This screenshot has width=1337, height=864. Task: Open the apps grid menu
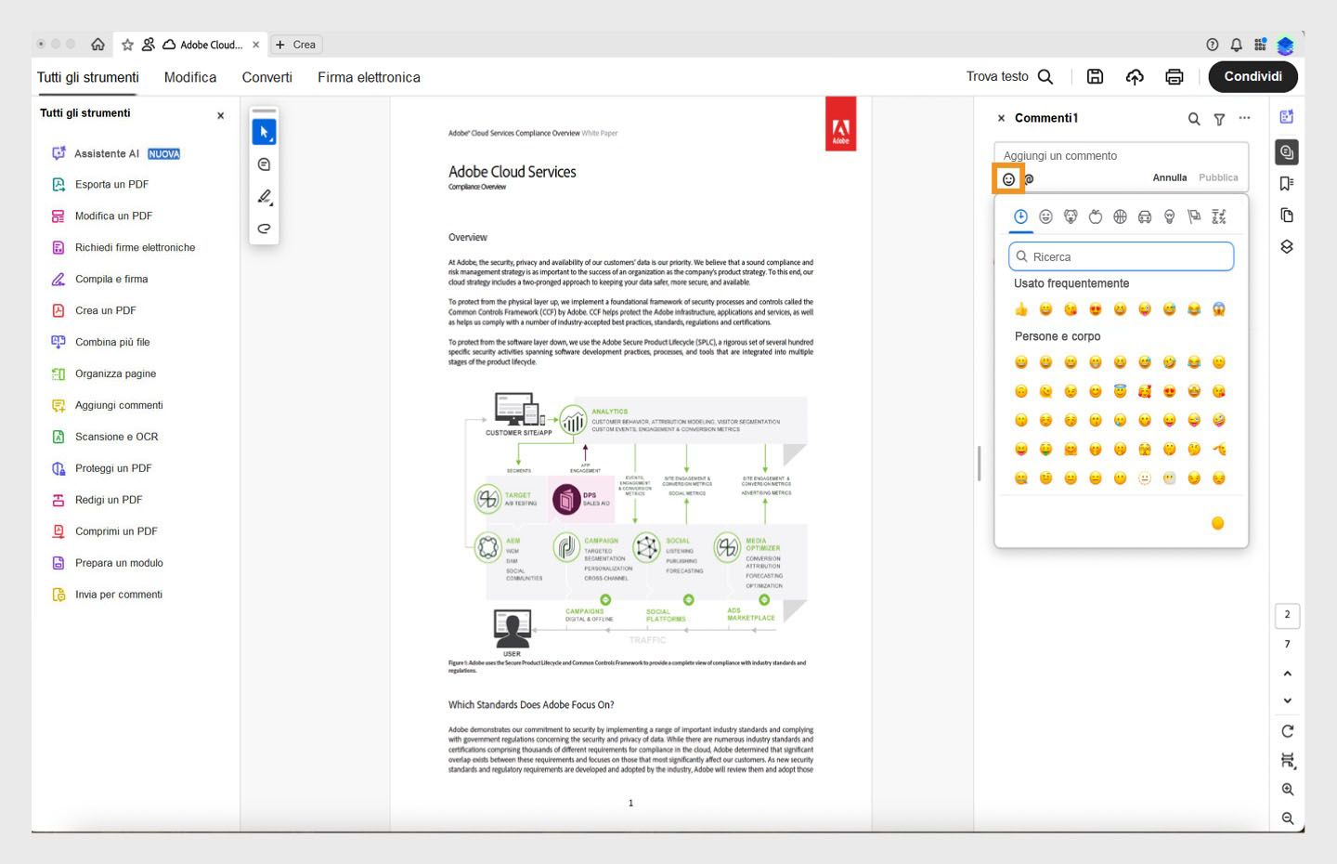point(1260,45)
